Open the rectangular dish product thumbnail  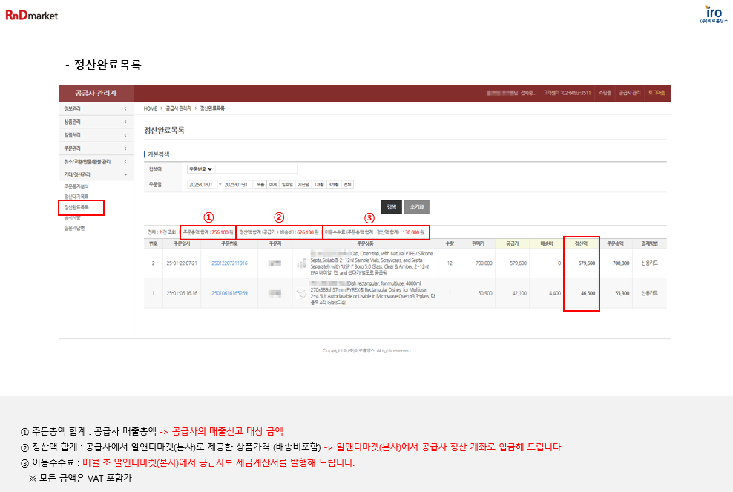point(302,293)
